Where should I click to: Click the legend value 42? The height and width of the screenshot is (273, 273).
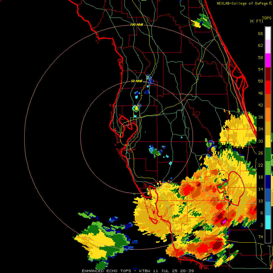click(261, 105)
